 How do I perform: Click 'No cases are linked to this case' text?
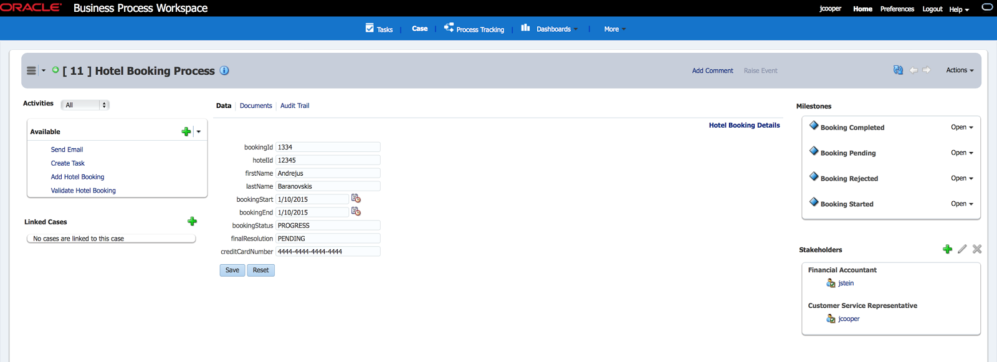point(79,239)
